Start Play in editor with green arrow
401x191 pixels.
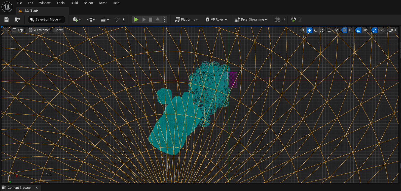click(136, 20)
